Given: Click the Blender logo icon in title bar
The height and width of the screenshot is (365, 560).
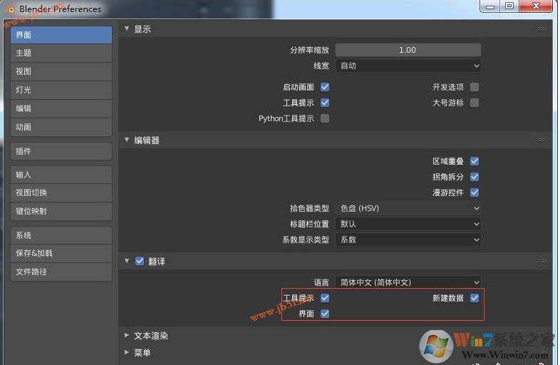Looking at the screenshot, I should [x=11, y=9].
